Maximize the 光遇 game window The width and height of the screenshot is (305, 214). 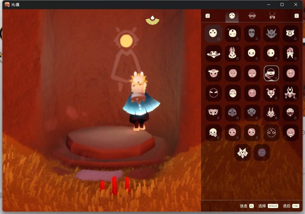tap(282, 4)
